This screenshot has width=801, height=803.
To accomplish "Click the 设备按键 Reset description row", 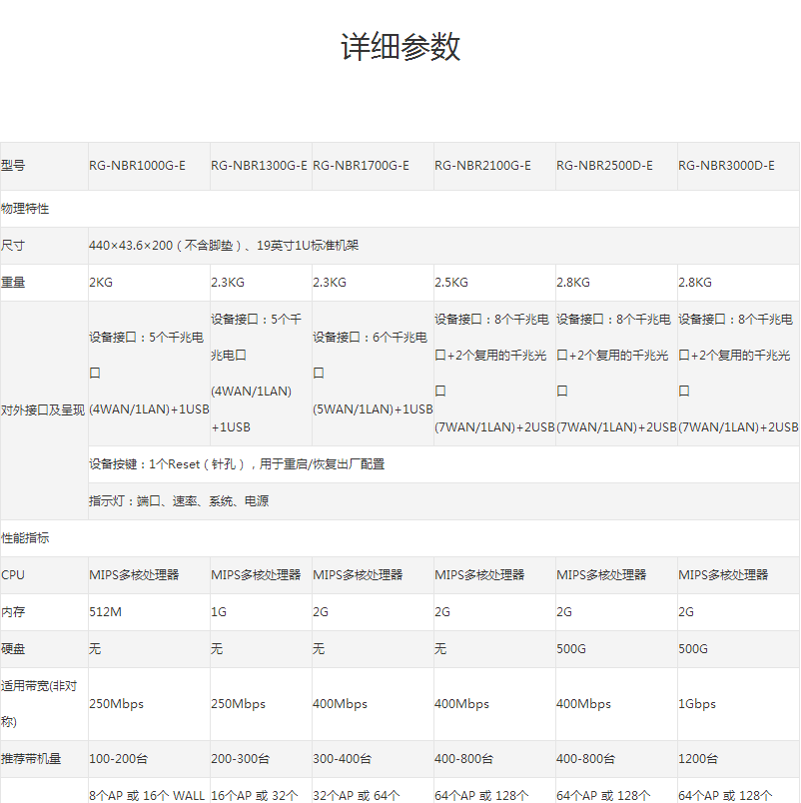I will pyautogui.click(x=237, y=464).
